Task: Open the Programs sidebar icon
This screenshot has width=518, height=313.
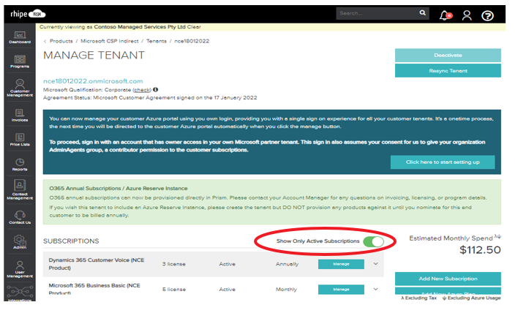Action: 20,61
